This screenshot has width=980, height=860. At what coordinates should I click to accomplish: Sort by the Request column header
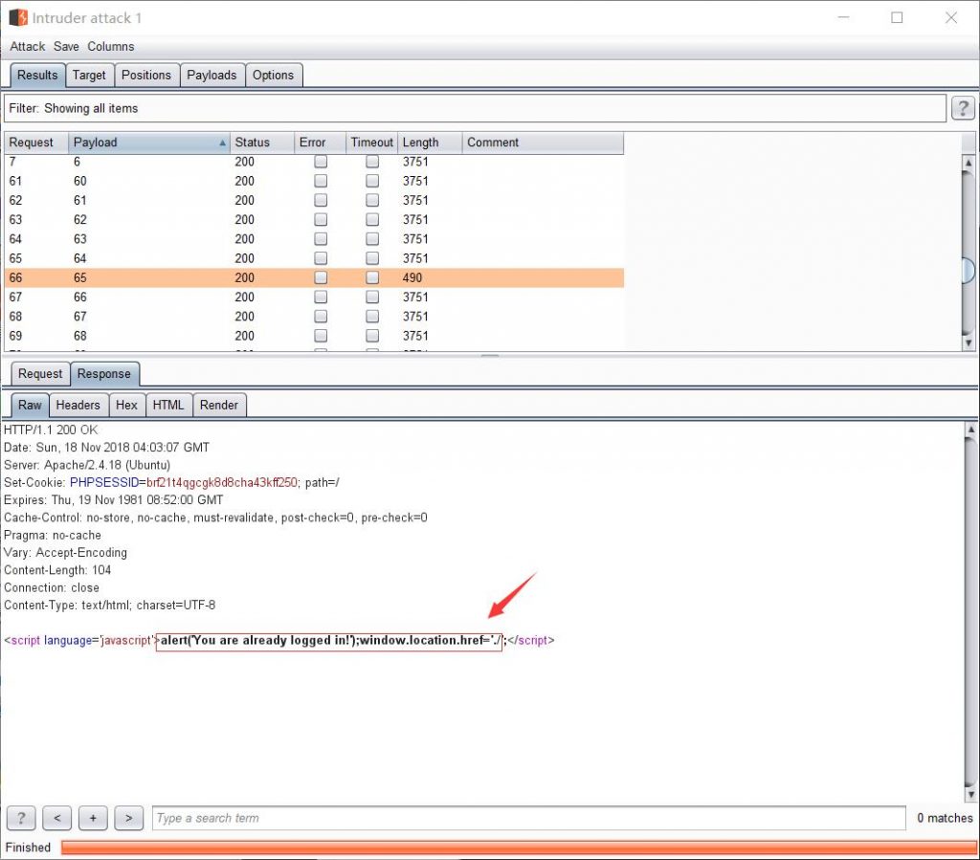[x=36, y=143]
